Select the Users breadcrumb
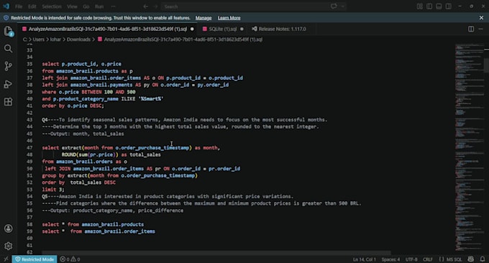 (x=39, y=40)
